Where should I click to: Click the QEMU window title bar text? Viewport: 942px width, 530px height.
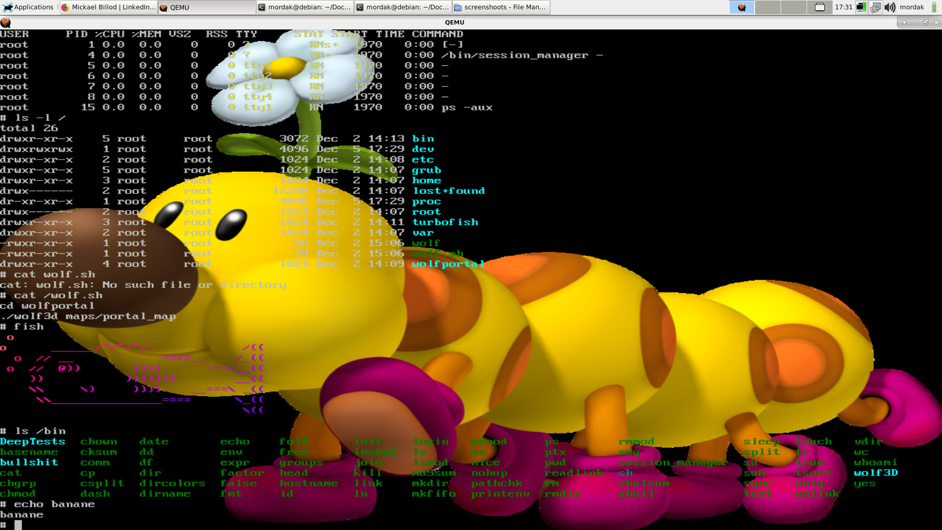click(454, 22)
